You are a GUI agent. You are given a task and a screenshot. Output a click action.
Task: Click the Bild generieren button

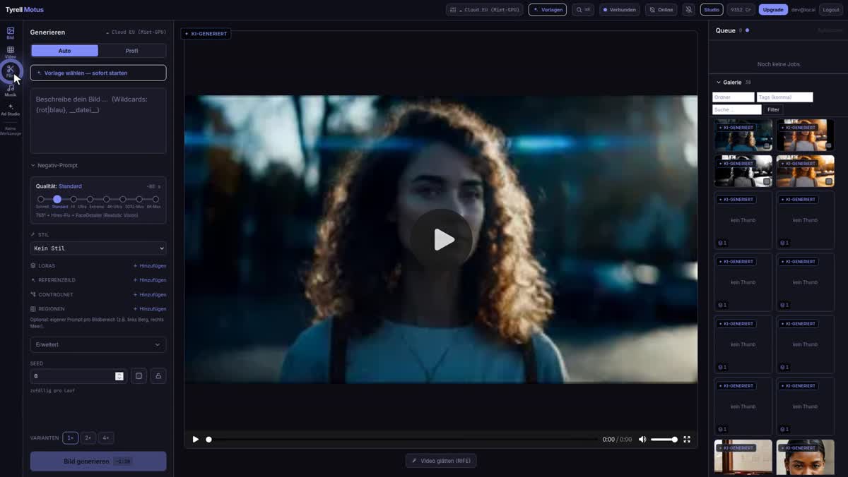[98, 461]
